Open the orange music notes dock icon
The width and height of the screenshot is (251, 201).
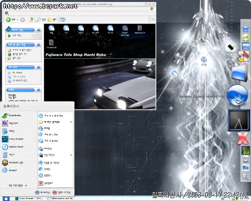click(244, 56)
